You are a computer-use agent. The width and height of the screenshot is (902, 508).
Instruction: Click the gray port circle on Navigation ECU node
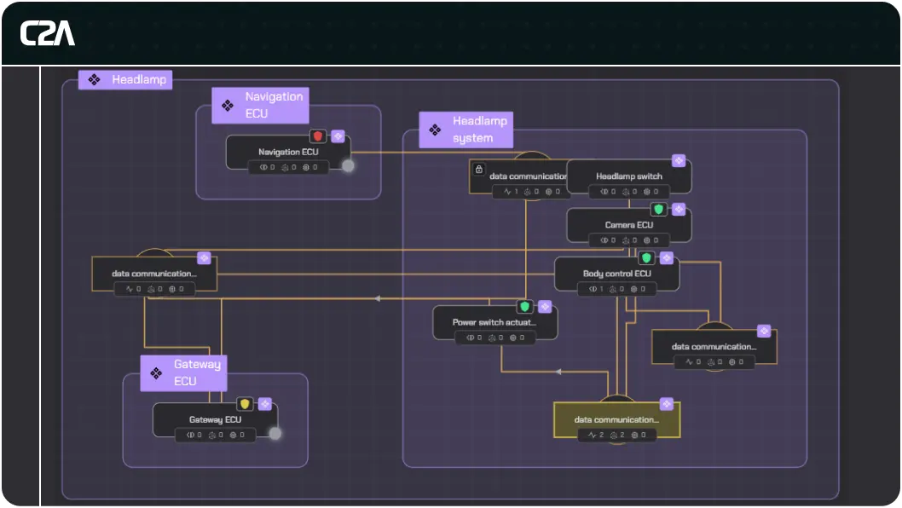click(x=348, y=165)
